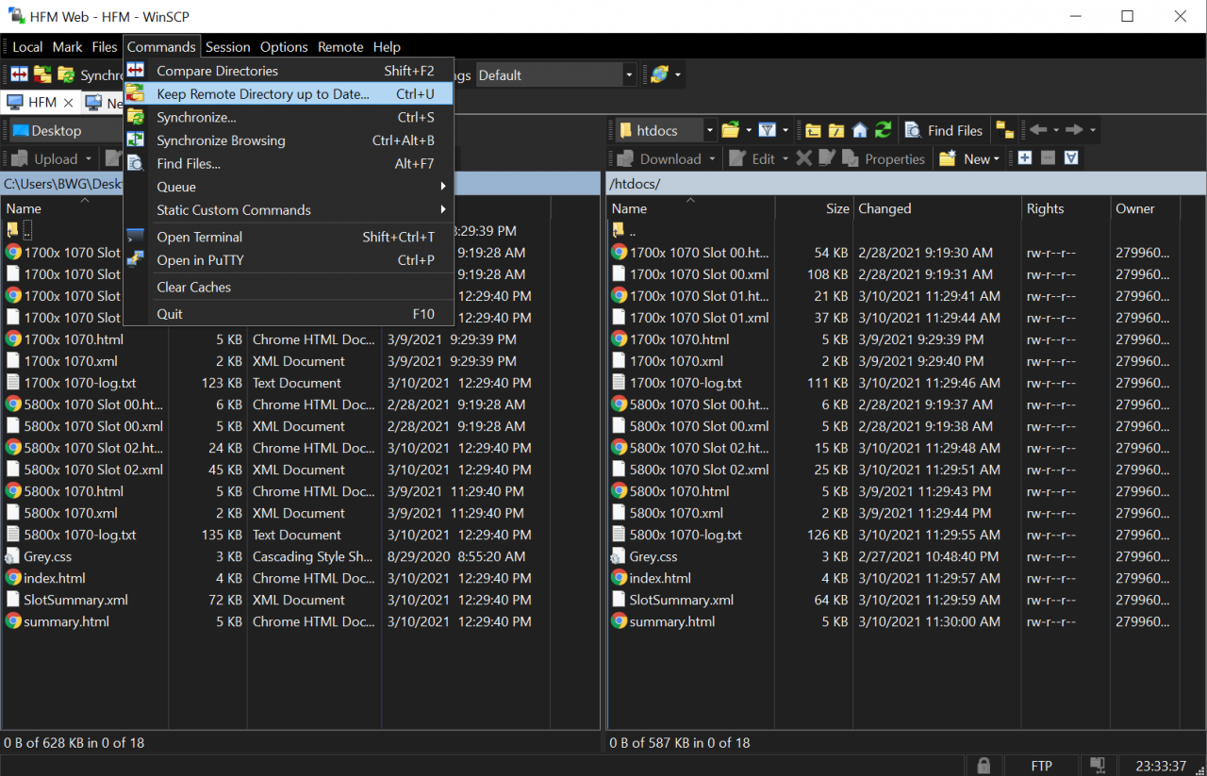Select SlotSummary.xml in the remote panel

[x=681, y=600]
